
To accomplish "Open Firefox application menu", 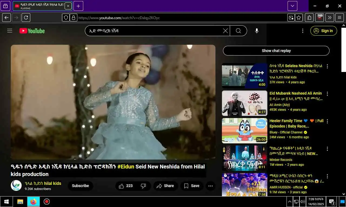I will pos(340,18).
